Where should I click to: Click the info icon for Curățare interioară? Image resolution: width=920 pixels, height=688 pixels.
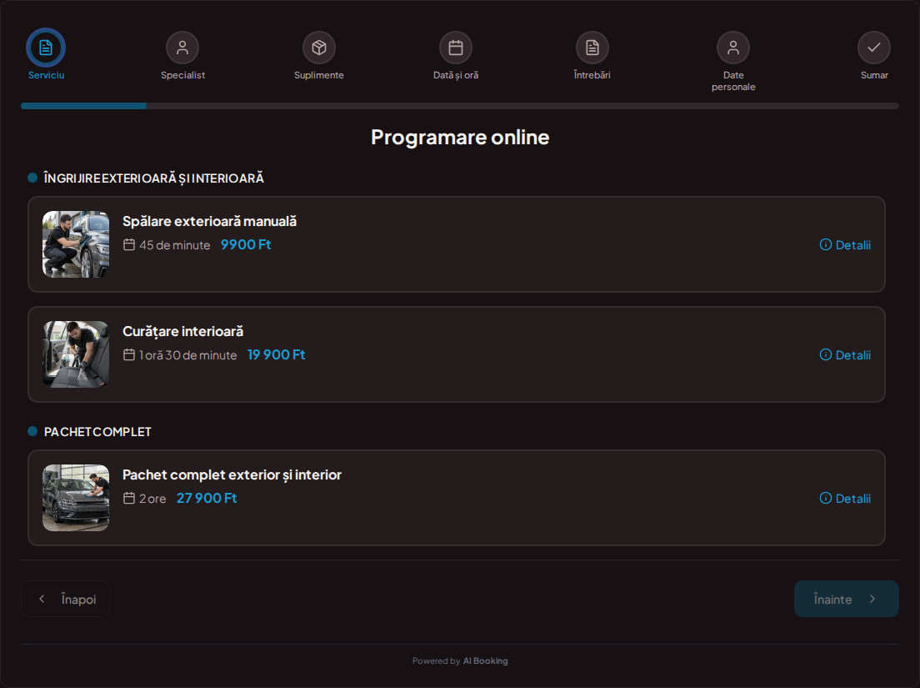(826, 355)
